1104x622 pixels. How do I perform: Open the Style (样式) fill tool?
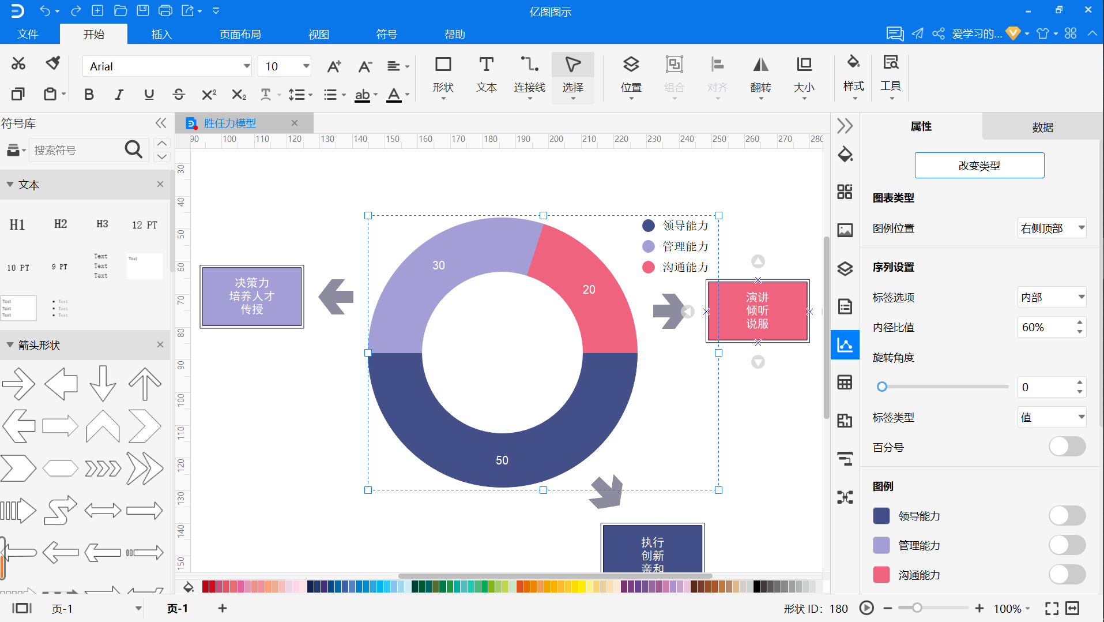854,76
